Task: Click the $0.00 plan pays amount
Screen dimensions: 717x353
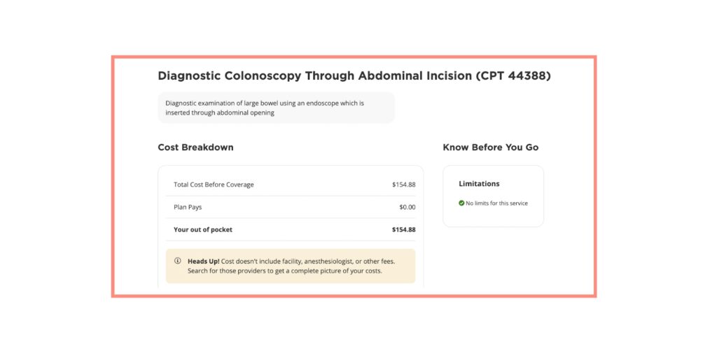Action: [x=407, y=207]
